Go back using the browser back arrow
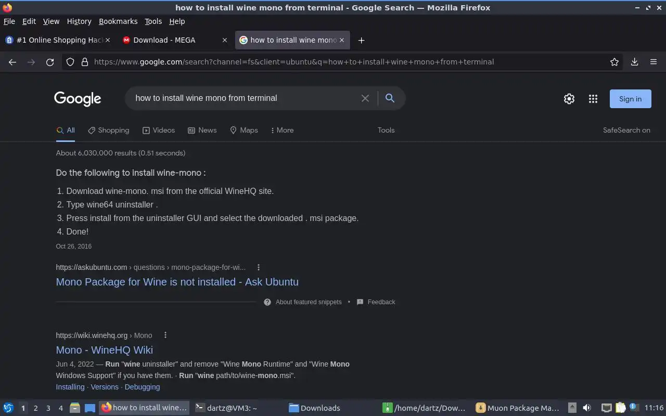 [x=12, y=62]
